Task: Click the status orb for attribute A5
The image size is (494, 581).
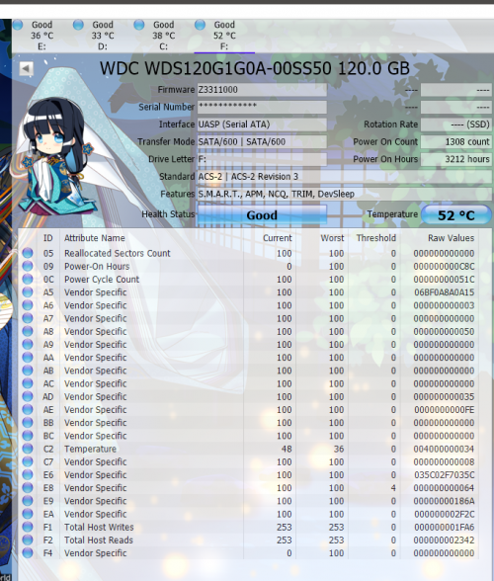Action: tap(28, 292)
